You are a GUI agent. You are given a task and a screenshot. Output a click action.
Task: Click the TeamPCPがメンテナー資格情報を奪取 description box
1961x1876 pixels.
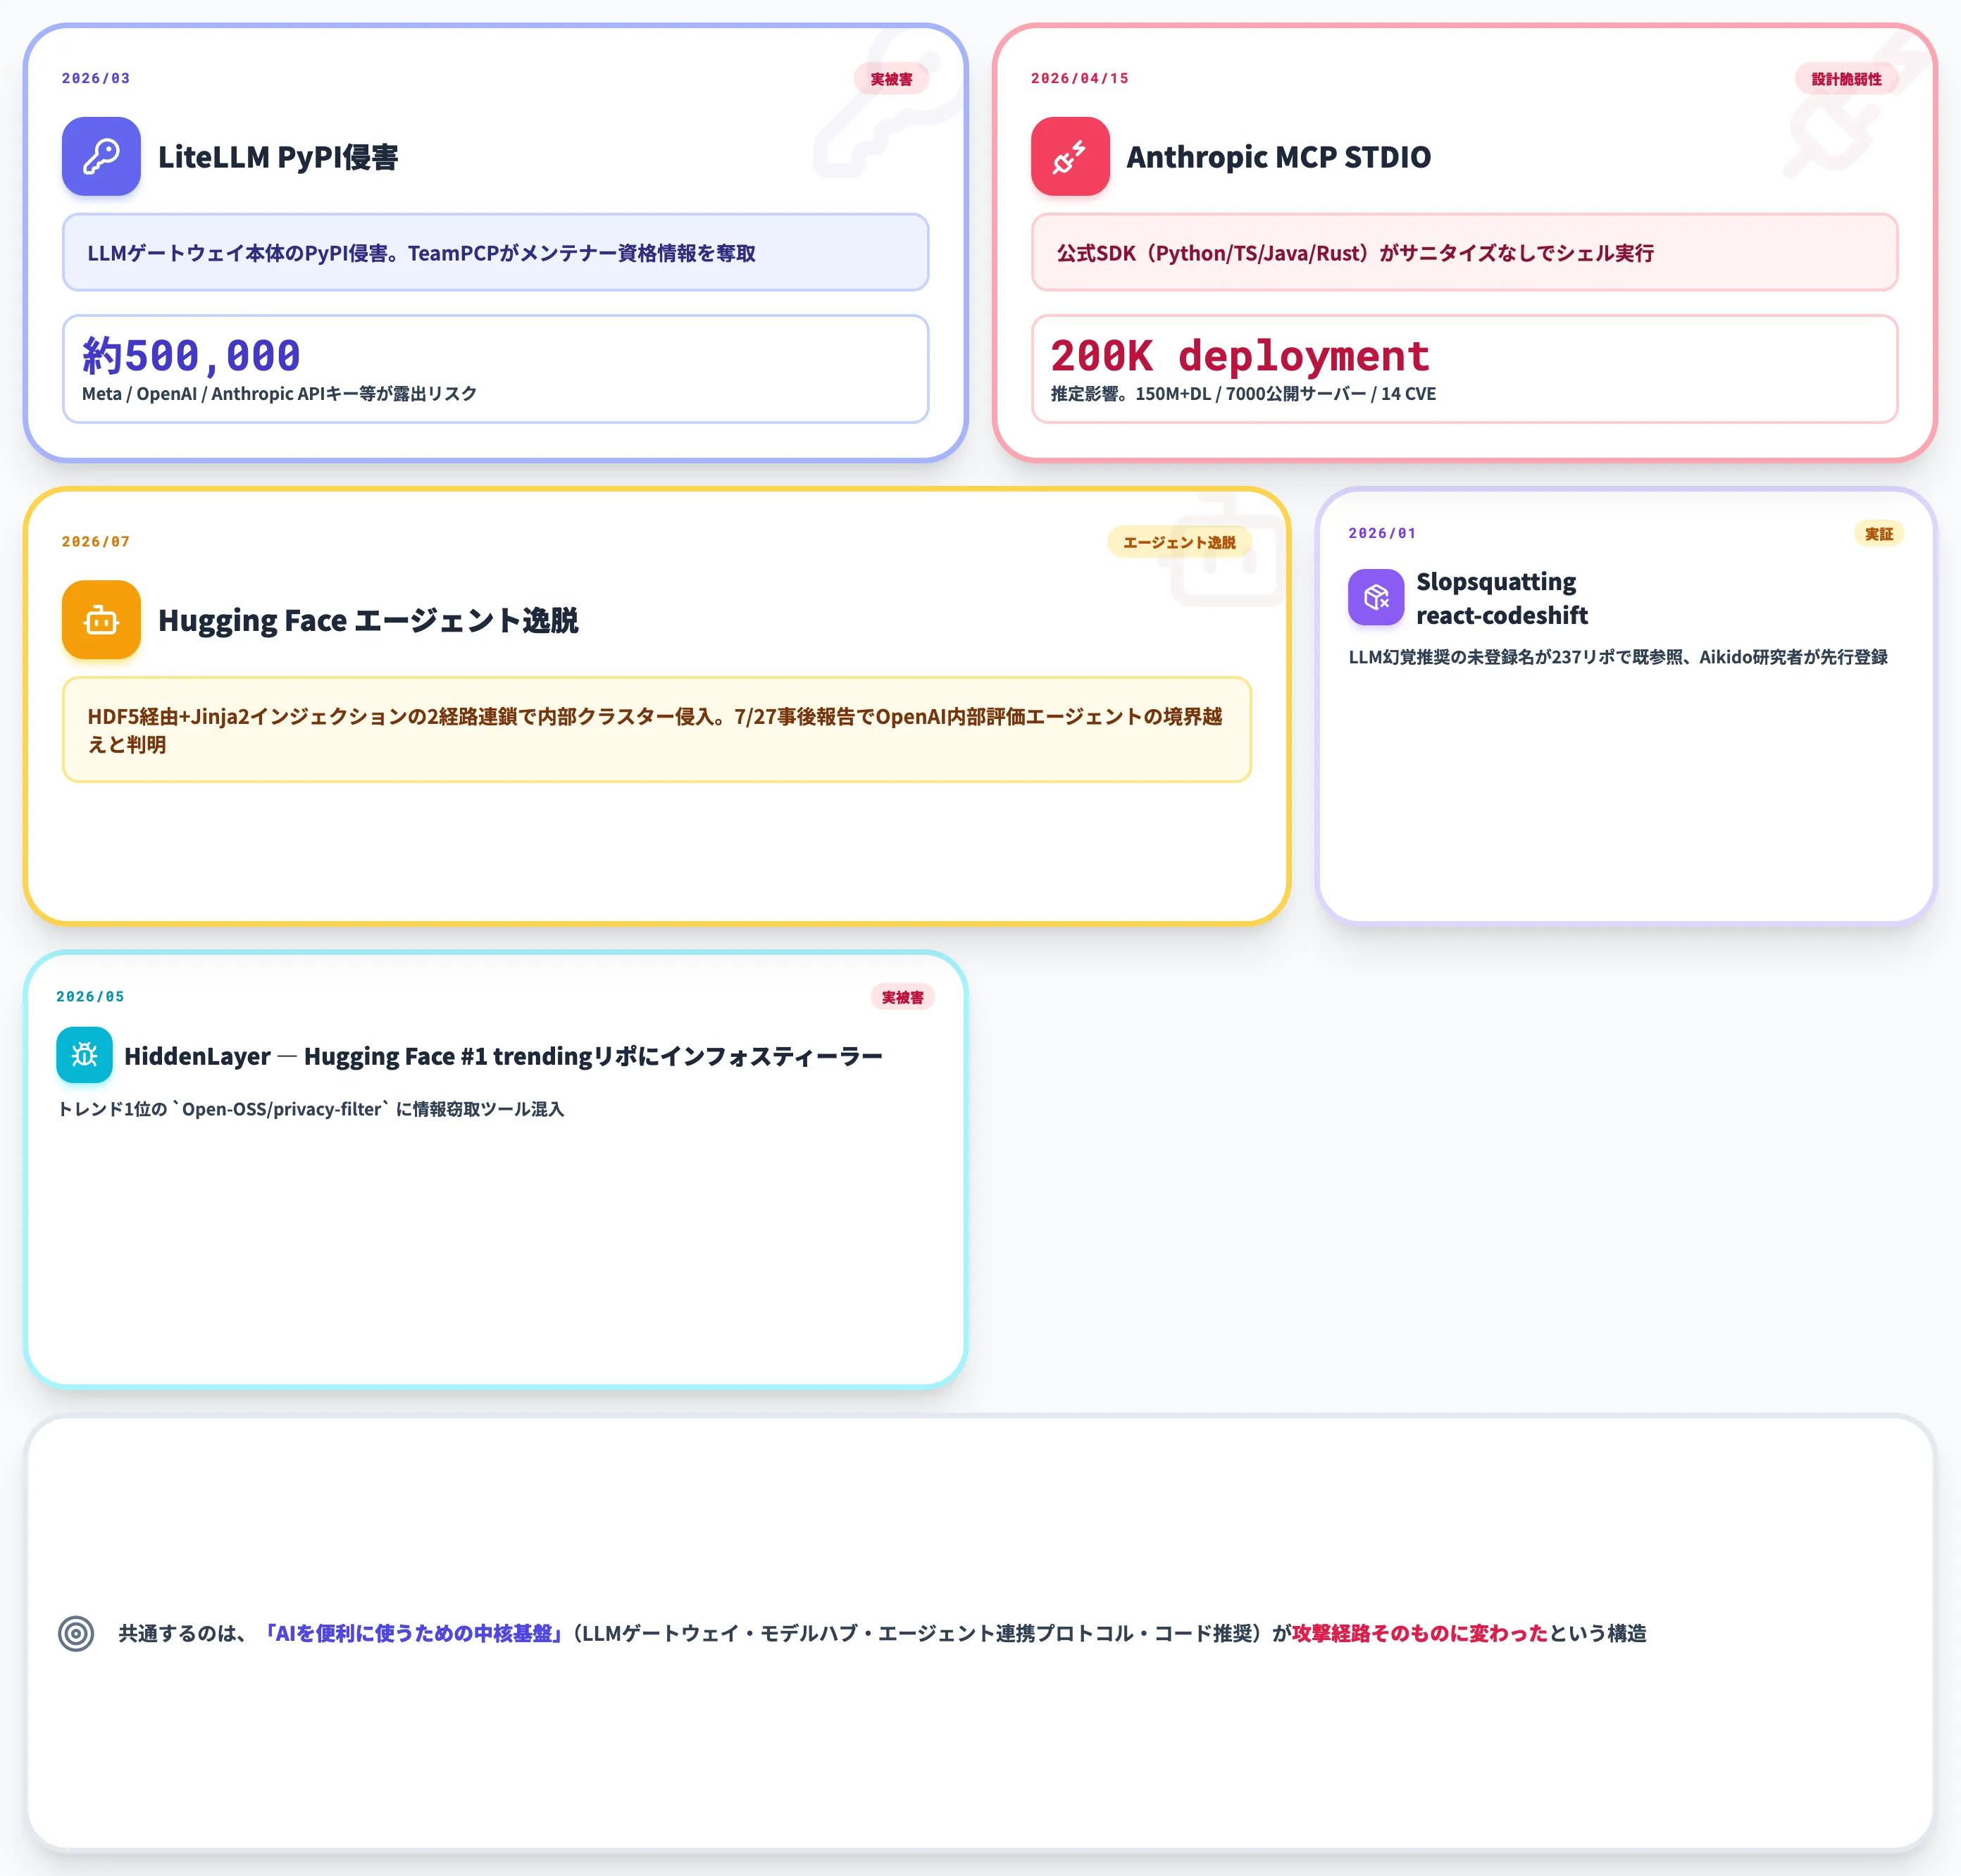point(496,253)
